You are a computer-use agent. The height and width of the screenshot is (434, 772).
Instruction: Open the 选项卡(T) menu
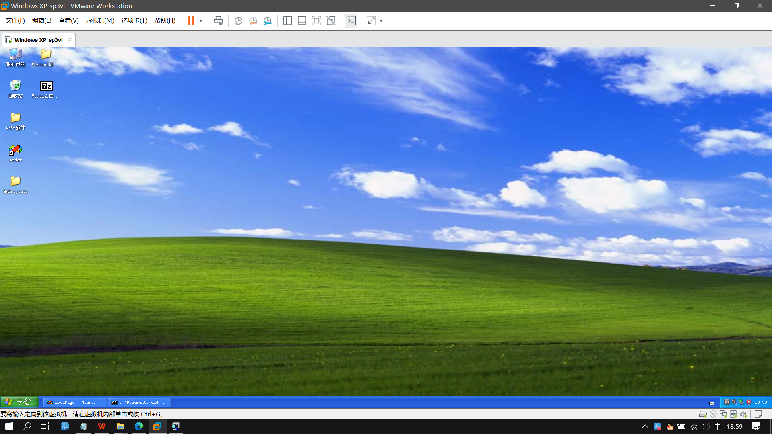[x=134, y=20]
